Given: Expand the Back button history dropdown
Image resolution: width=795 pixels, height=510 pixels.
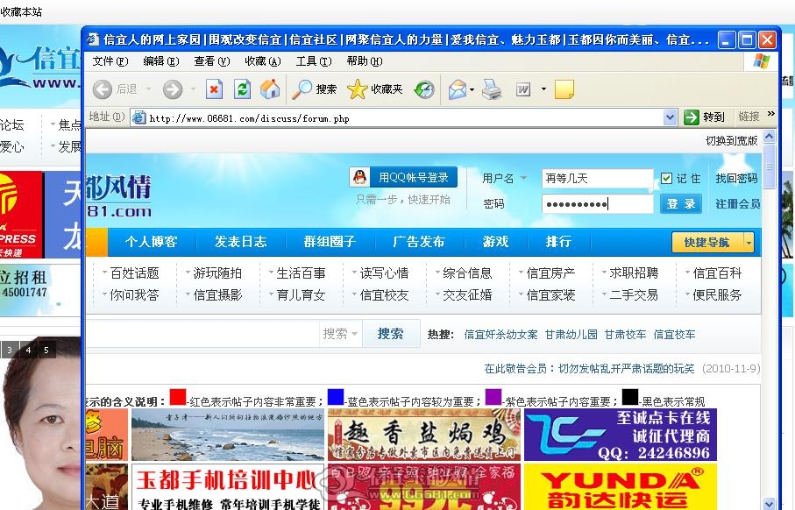Looking at the screenshot, I should click(149, 89).
